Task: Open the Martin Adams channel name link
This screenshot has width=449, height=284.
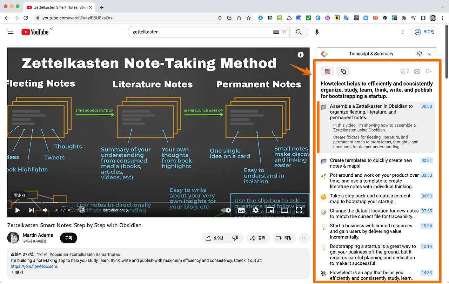Action: click(x=38, y=235)
